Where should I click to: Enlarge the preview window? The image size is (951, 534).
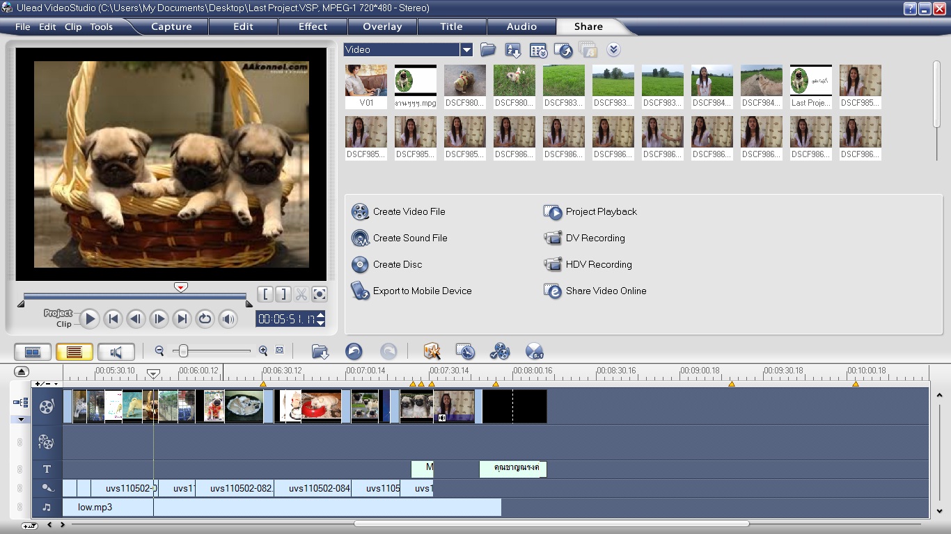(320, 294)
